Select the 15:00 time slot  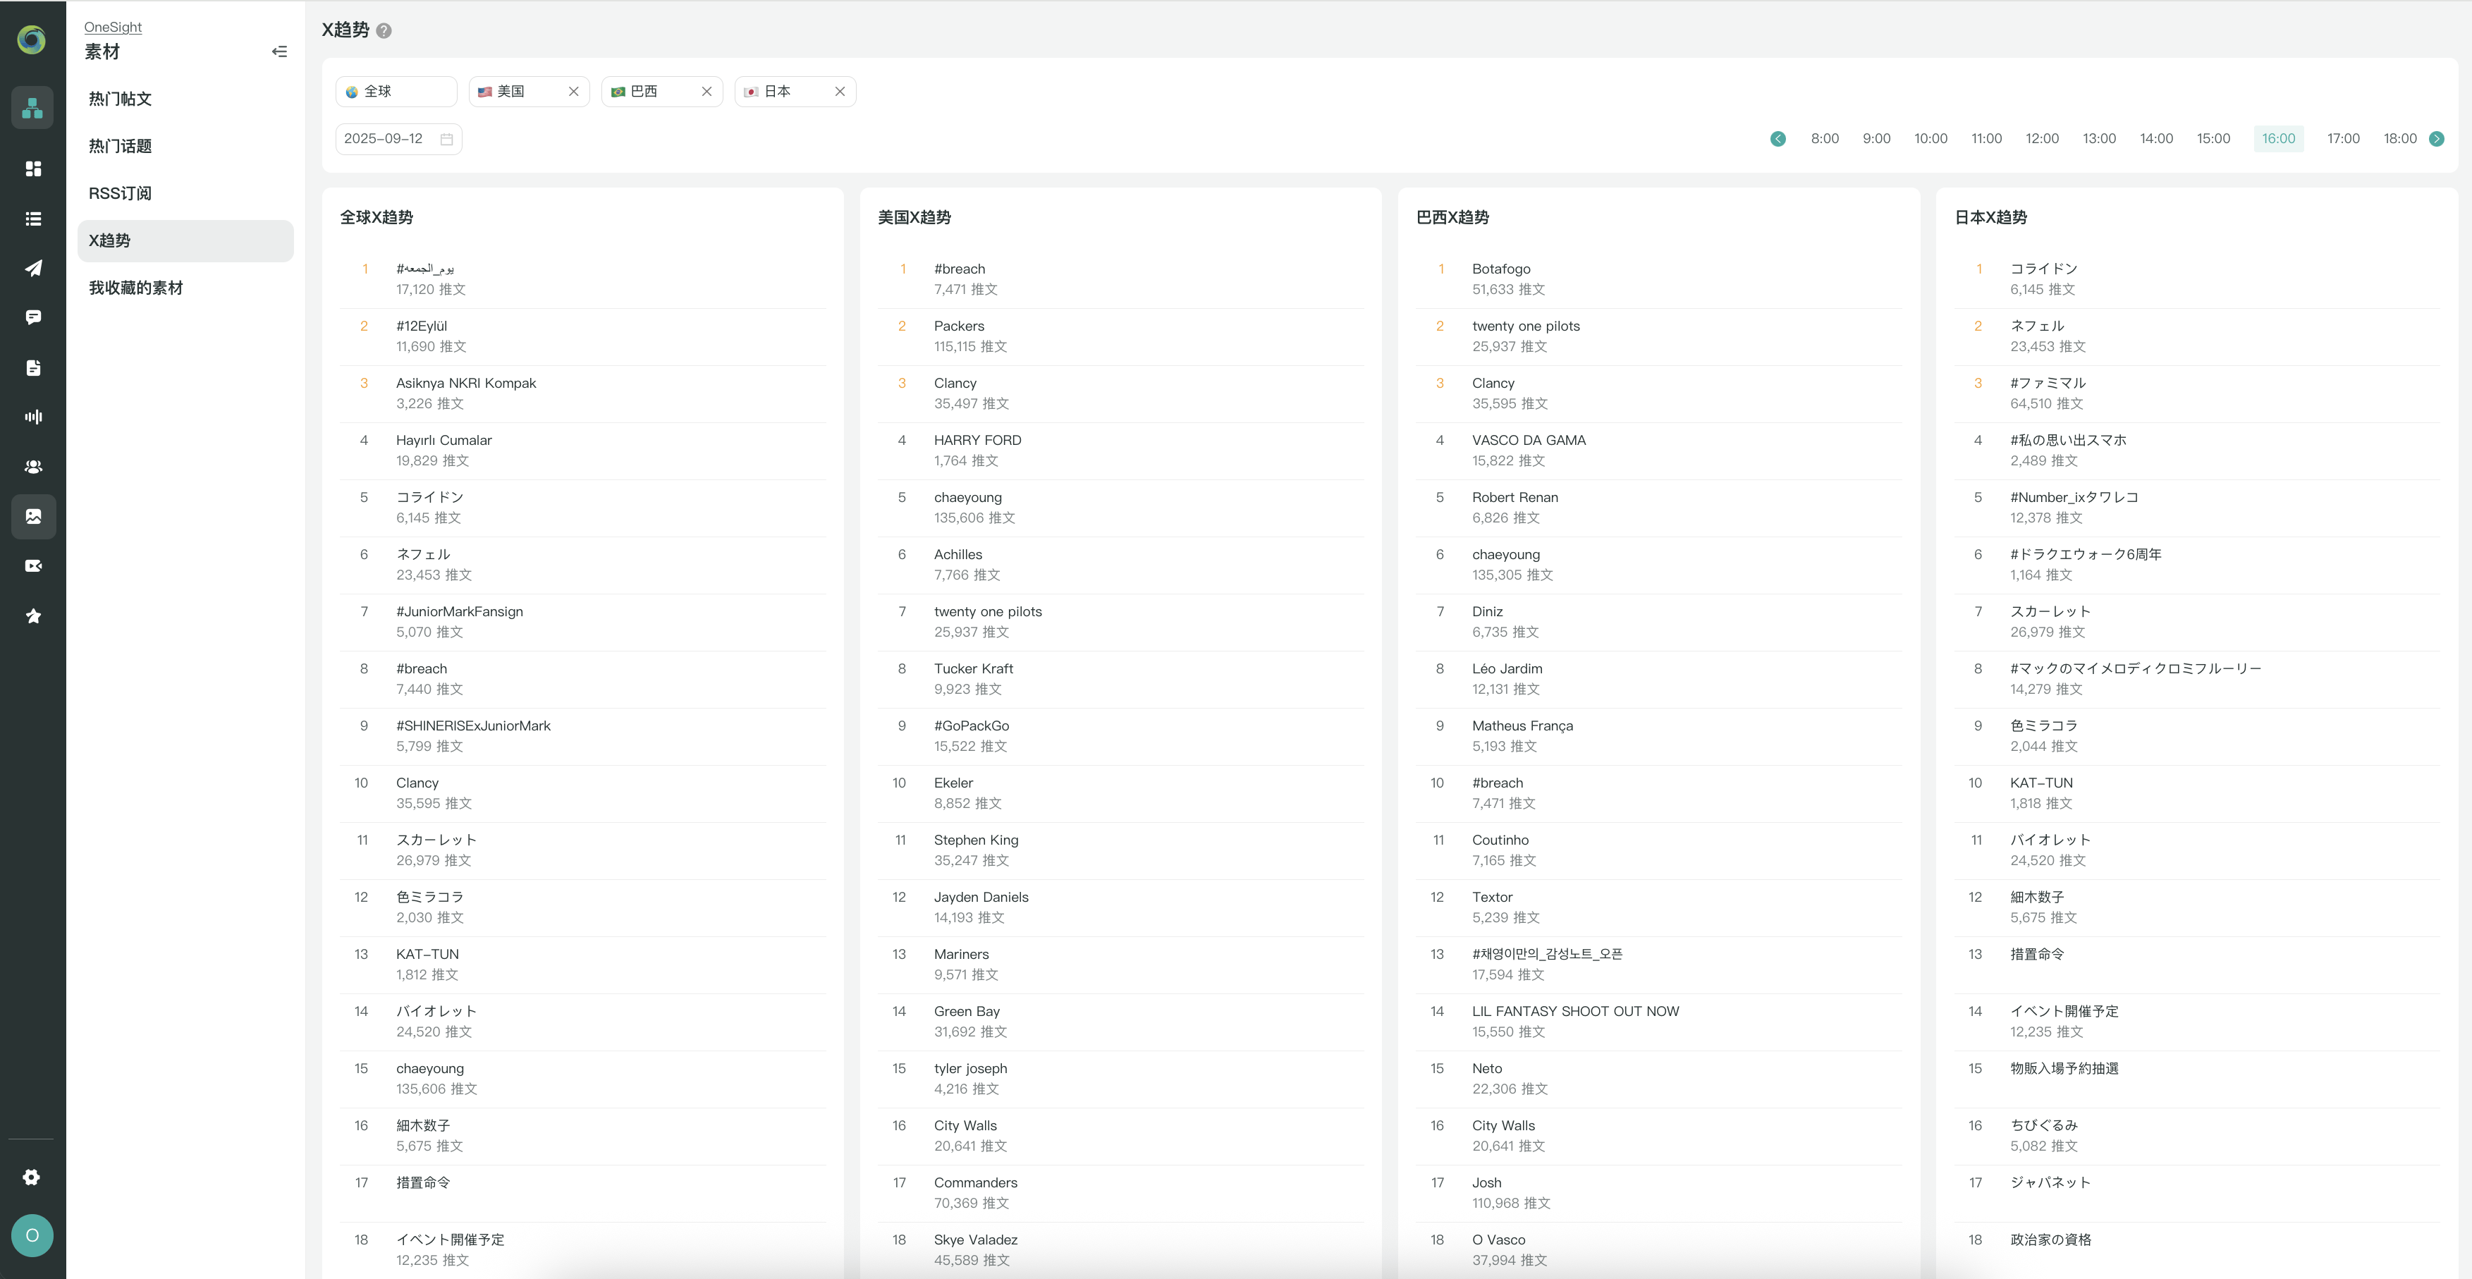pyautogui.click(x=2213, y=139)
